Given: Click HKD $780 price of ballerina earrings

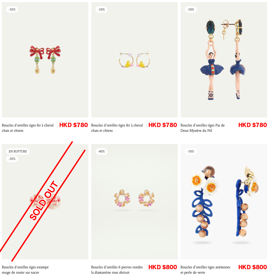Looking at the screenshot, I should (x=253, y=125).
